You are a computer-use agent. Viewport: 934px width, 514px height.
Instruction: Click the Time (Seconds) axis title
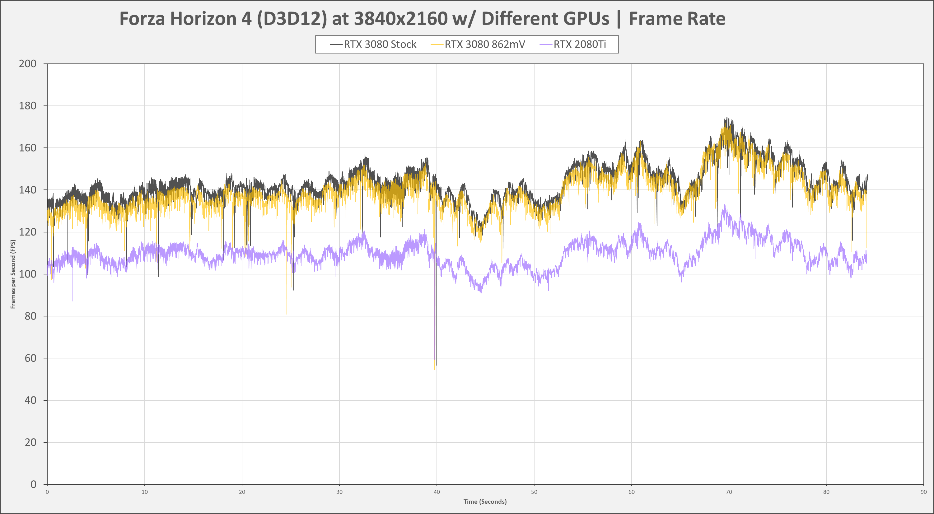click(485, 502)
